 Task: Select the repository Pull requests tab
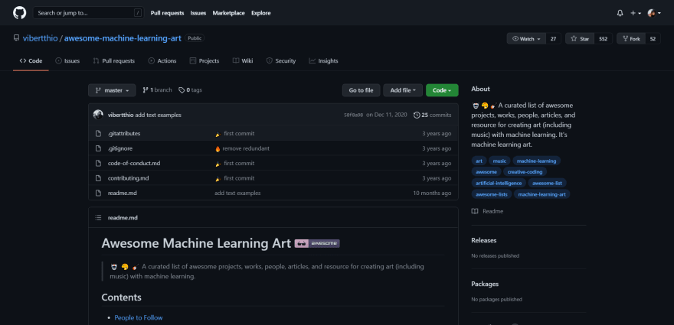[114, 61]
